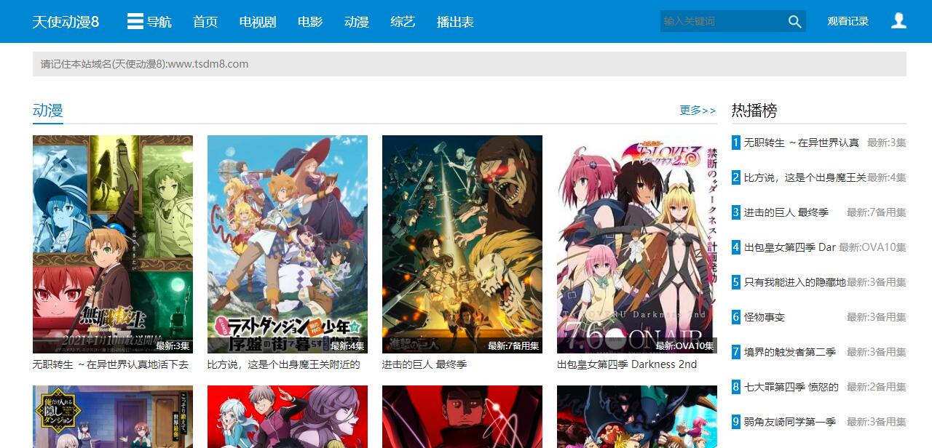
Task: Click the 最新:7备用集 badge on 进击的巨人 poster
Action: click(x=513, y=346)
